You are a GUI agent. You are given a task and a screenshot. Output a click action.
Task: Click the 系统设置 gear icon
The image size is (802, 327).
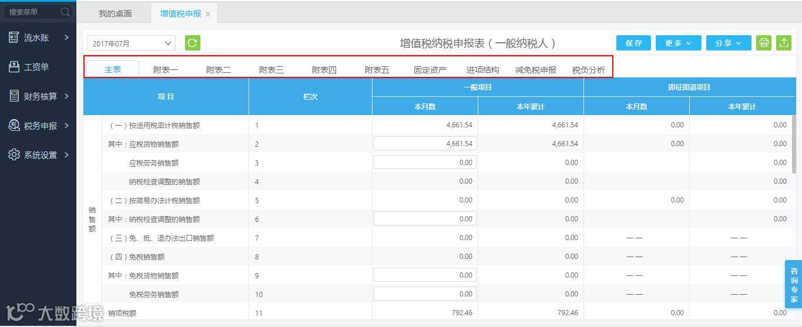(14, 155)
